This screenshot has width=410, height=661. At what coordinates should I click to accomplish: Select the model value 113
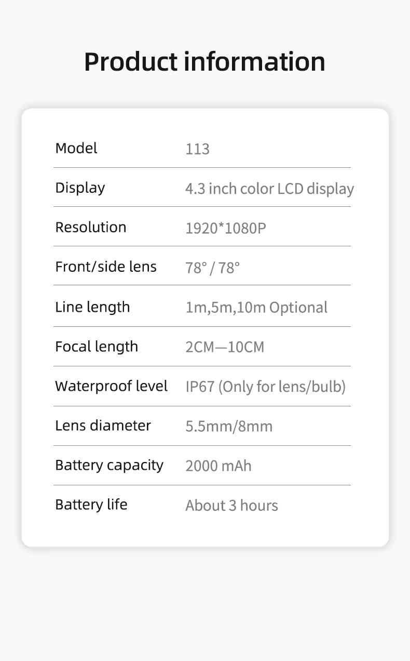click(x=198, y=149)
